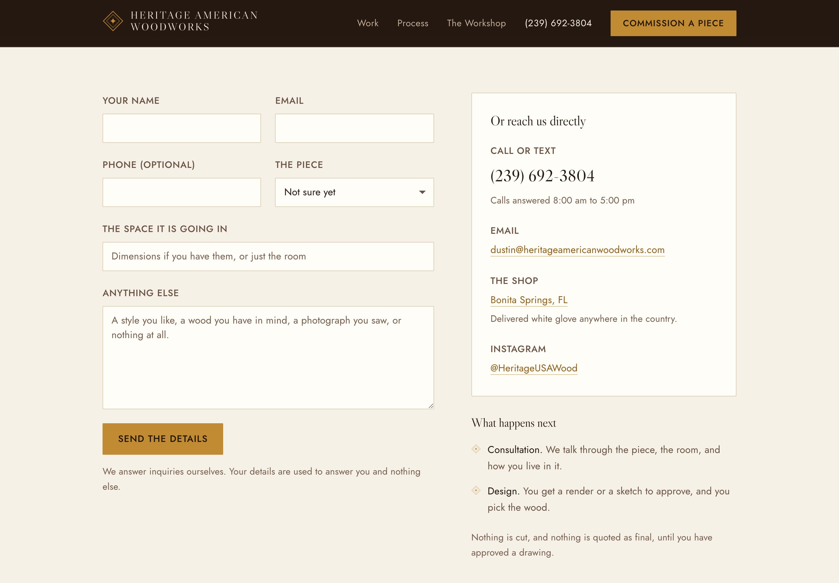Click the 'Call or Text' label
839x583 pixels.
(523, 151)
